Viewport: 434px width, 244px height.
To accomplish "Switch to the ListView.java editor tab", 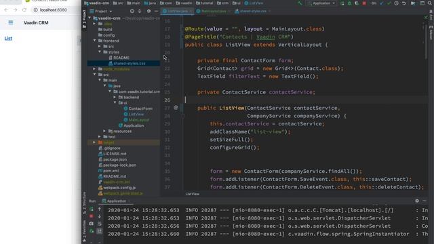I will [178, 12].
